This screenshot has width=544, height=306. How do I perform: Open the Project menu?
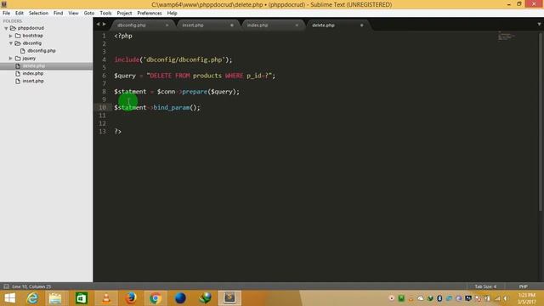click(124, 13)
